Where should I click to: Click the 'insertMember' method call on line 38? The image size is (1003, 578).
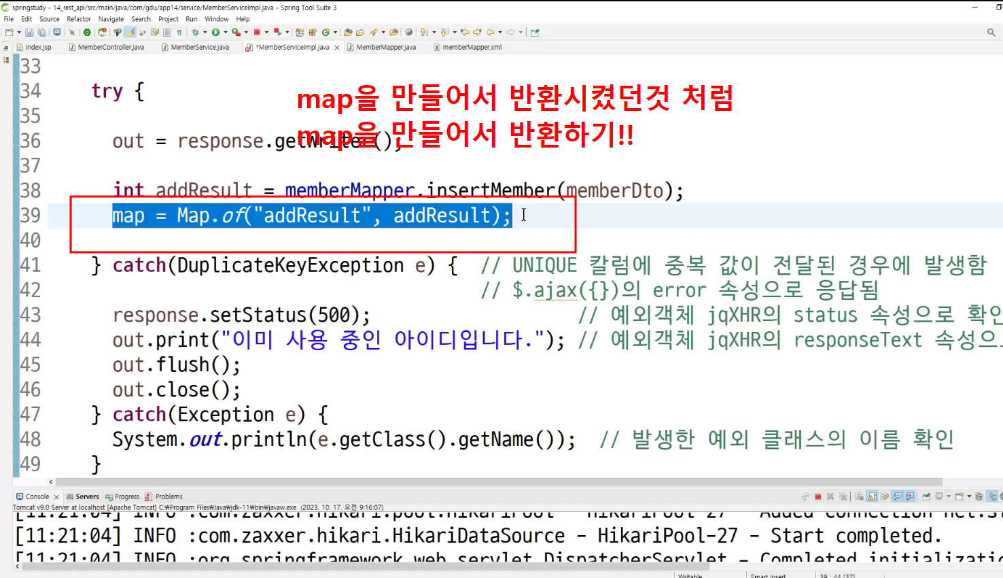(491, 190)
